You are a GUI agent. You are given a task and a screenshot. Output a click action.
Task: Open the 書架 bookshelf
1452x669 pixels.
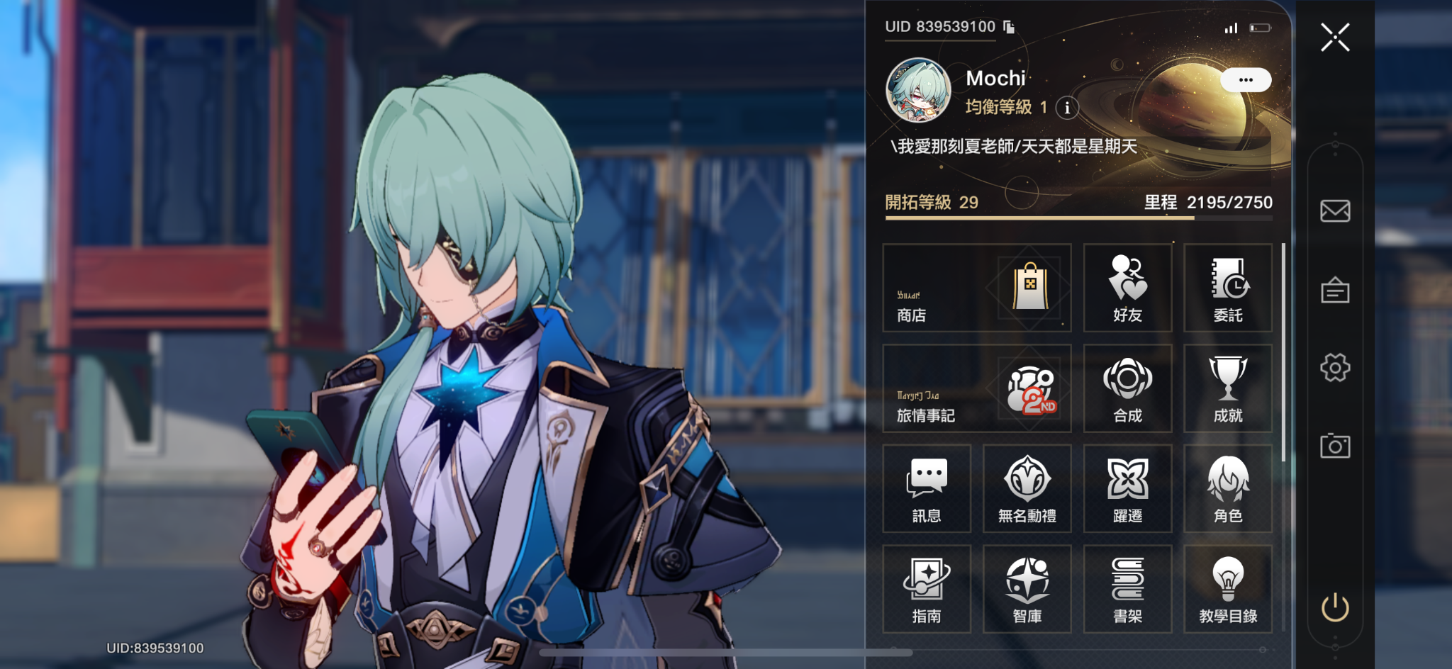pos(1127,589)
